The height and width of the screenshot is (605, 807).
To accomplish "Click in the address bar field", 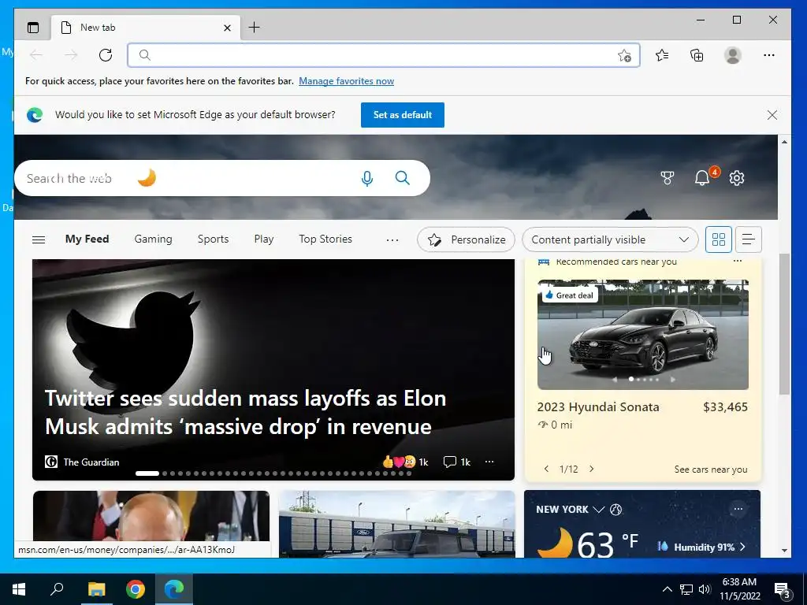I will tap(384, 55).
